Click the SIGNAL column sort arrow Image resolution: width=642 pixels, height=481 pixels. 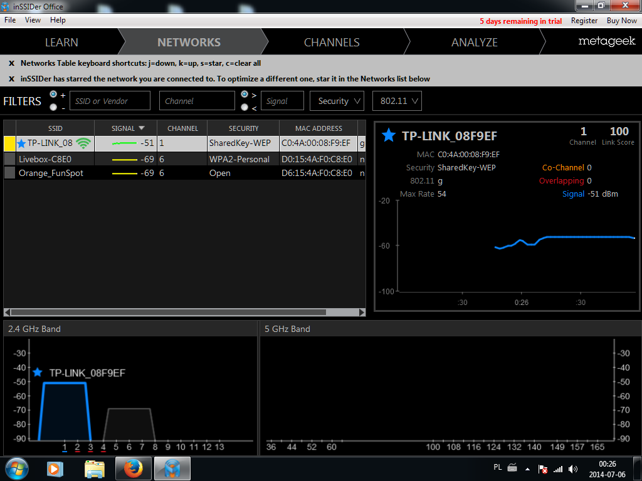click(142, 128)
